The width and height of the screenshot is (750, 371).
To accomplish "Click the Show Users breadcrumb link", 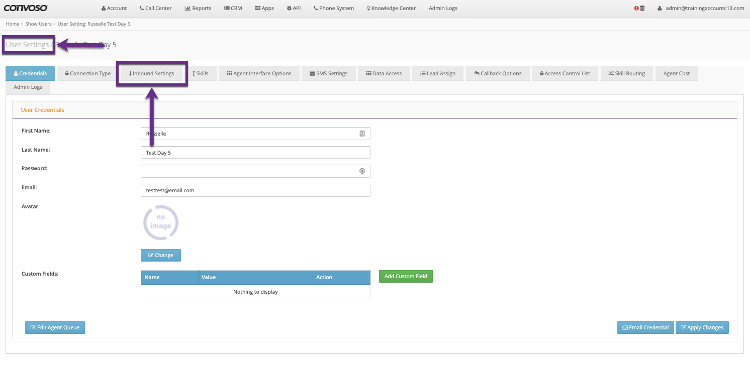I will tap(38, 24).
